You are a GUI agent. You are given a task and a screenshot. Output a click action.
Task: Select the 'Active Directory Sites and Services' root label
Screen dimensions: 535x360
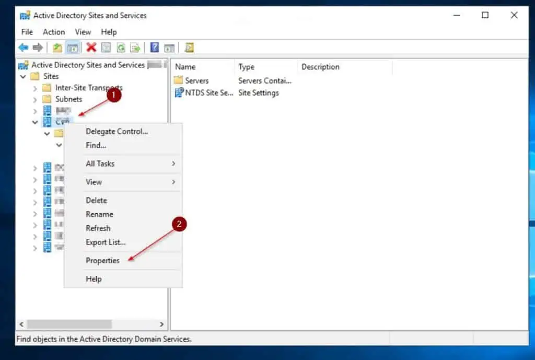[88, 65]
